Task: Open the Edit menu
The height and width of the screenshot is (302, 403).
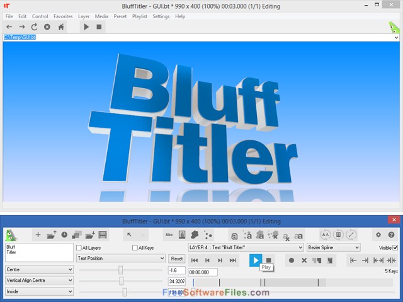Action: [23, 16]
